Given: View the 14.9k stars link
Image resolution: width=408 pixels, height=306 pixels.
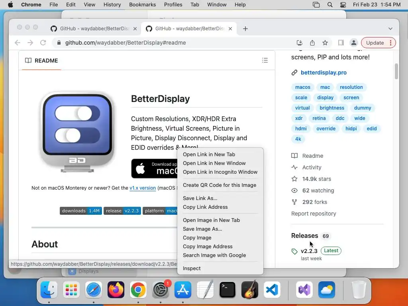Looking at the screenshot, I should (317, 179).
